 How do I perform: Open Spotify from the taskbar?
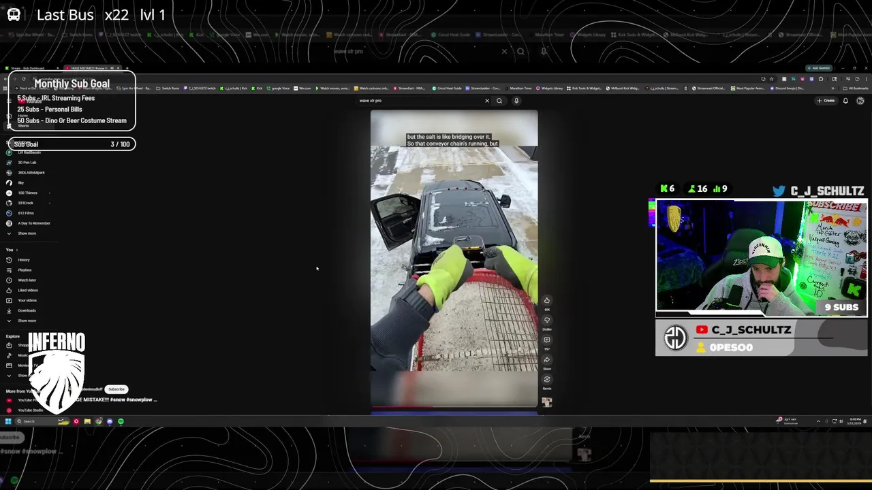(x=121, y=421)
